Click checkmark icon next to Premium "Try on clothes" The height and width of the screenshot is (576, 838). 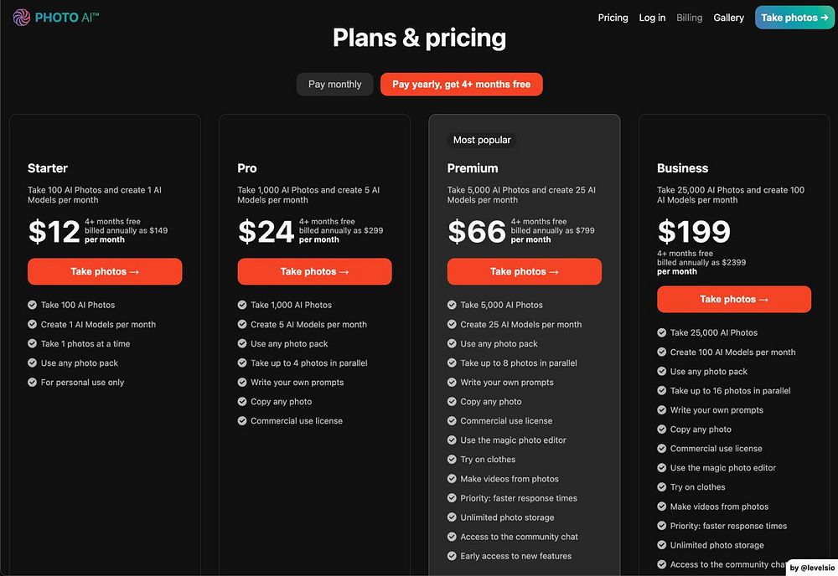(452, 460)
